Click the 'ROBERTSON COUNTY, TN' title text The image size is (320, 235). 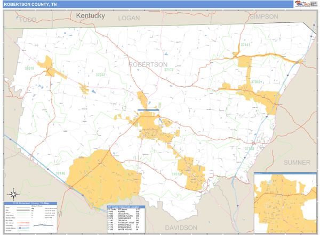click(30, 4)
